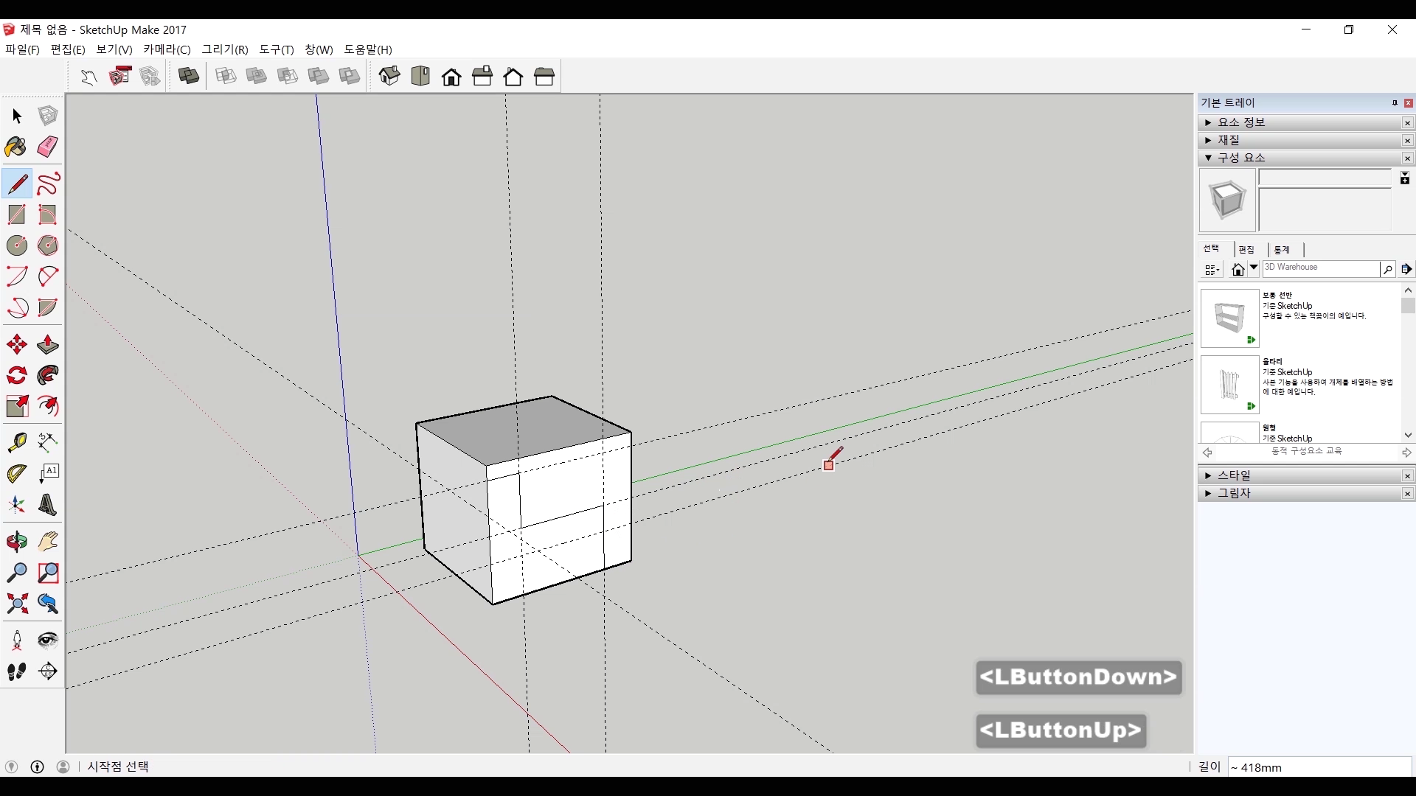Viewport: 1416px width, 796px height.
Task: Select the Rotate tool
Action: click(x=16, y=376)
